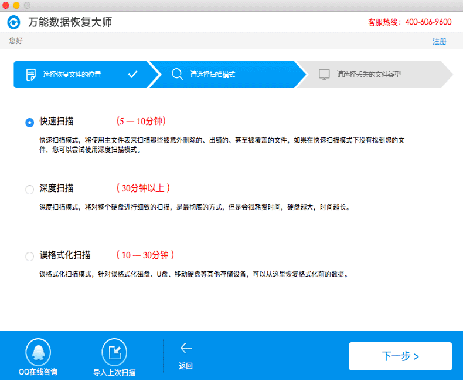Click the (10 — 30分钟) duration text
The width and height of the screenshot is (463, 381).
click(145, 255)
